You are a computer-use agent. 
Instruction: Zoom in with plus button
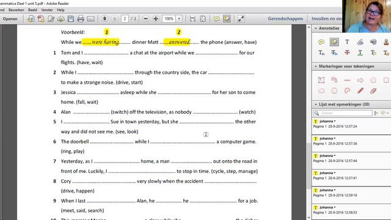pyautogui.click(x=156, y=19)
